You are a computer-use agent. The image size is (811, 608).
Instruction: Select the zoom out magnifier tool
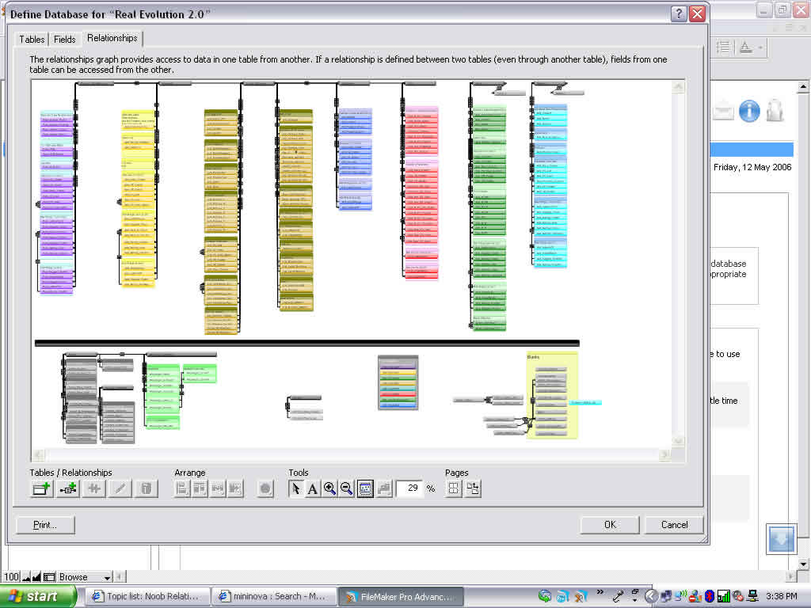click(x=347, y=488)
